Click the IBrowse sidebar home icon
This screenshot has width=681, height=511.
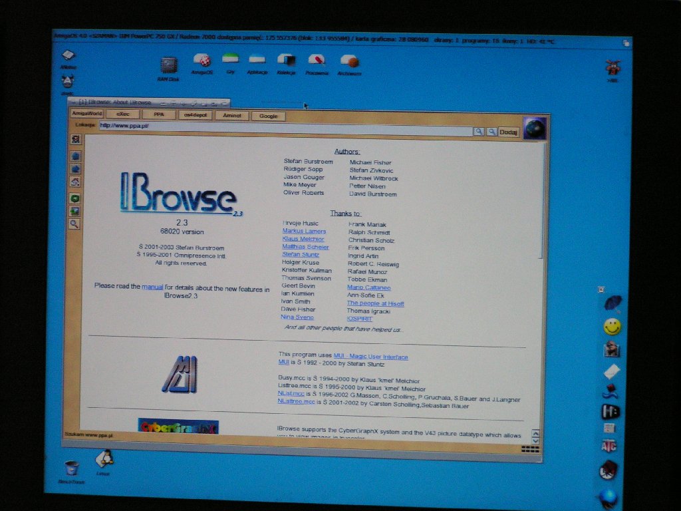coord(75,182)
